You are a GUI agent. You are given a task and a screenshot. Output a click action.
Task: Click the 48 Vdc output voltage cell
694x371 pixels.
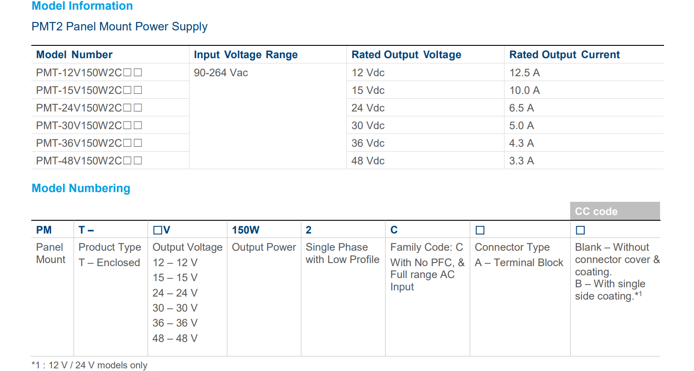coord(368,161)
